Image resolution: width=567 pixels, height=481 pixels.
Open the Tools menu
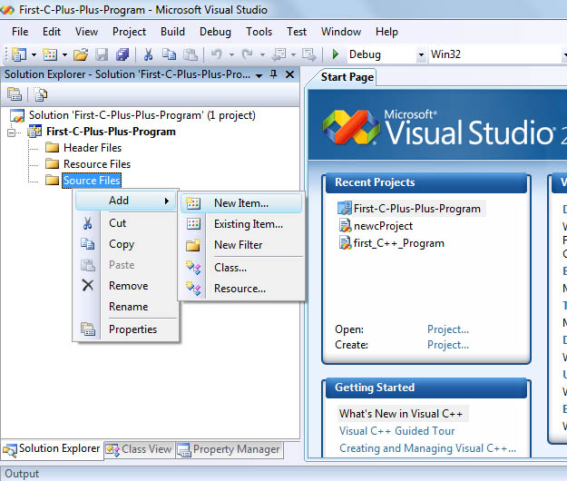(x=259, y=32)
